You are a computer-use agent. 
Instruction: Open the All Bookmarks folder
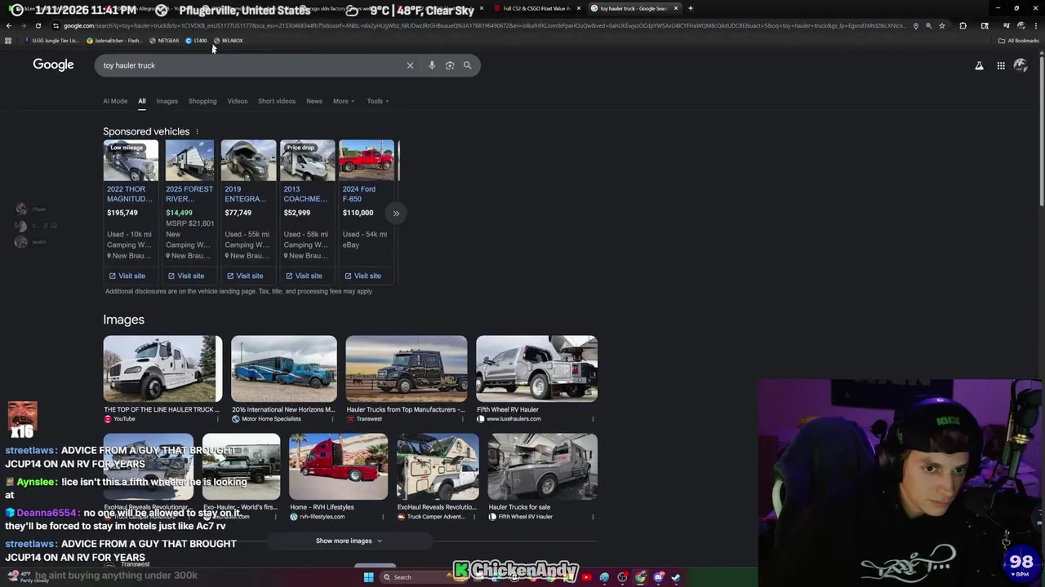coord(1018,41)
